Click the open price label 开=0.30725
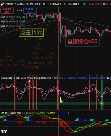The width and height of the screenshot is (111, 136). coord(95,4)
